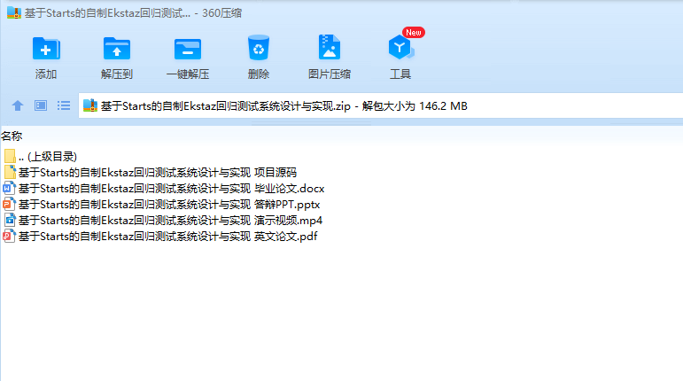
Task: Click the archive path address field
Action: point(381,105)
